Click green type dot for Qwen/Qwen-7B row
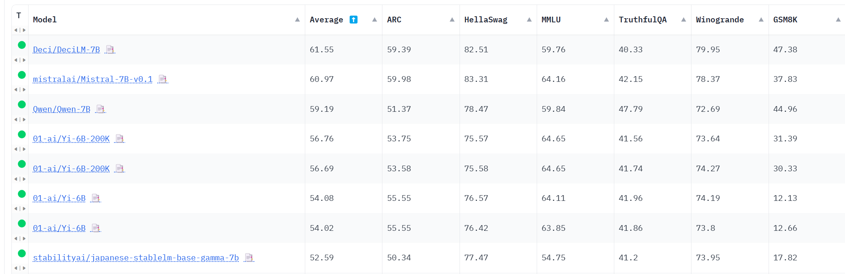The width and height of the screenshot is (845, 274). click(x=22, y=104)
